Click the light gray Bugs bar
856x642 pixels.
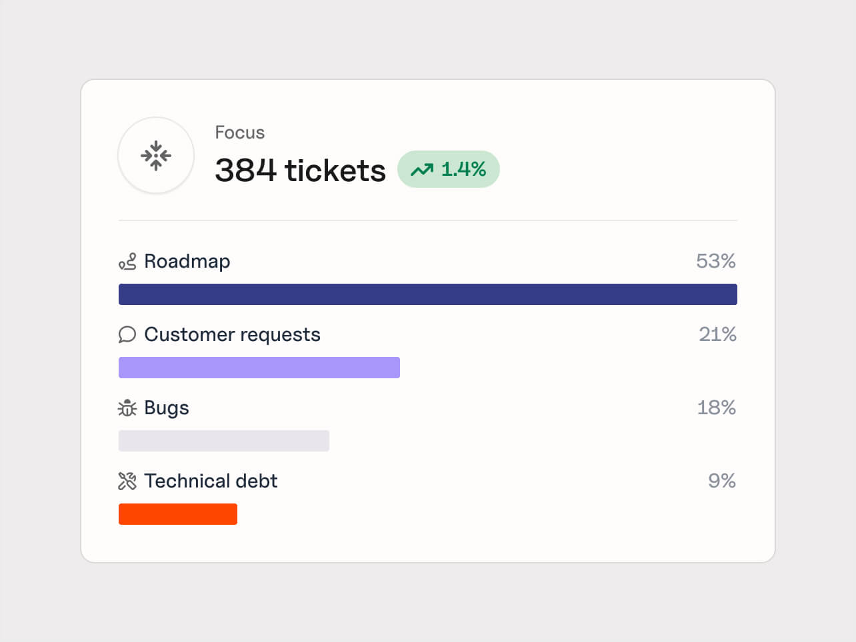point(223,441)
